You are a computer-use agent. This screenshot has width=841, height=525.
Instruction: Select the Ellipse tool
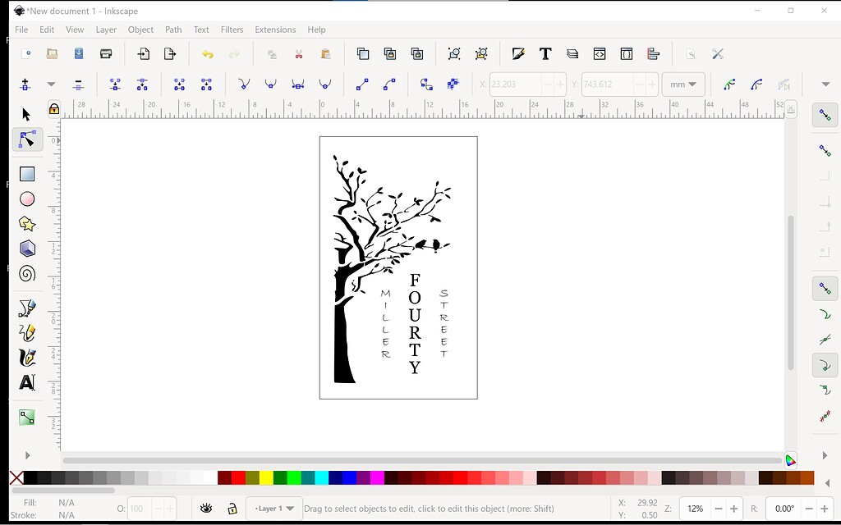click(26, 199)
